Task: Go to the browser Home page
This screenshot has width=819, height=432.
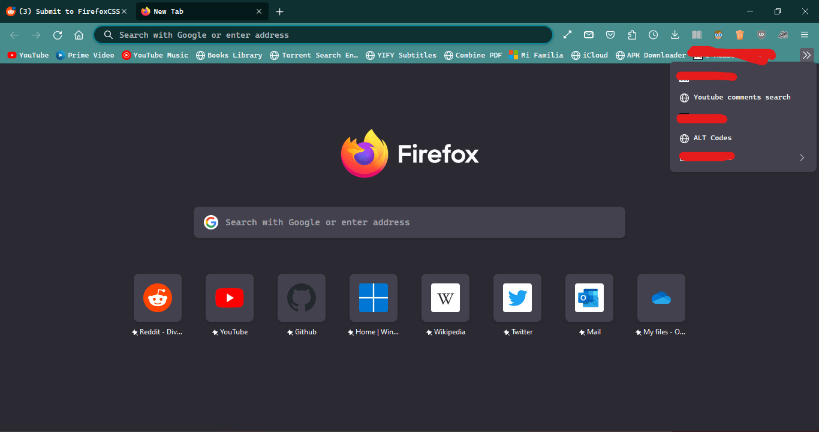Action: [79, 35]
